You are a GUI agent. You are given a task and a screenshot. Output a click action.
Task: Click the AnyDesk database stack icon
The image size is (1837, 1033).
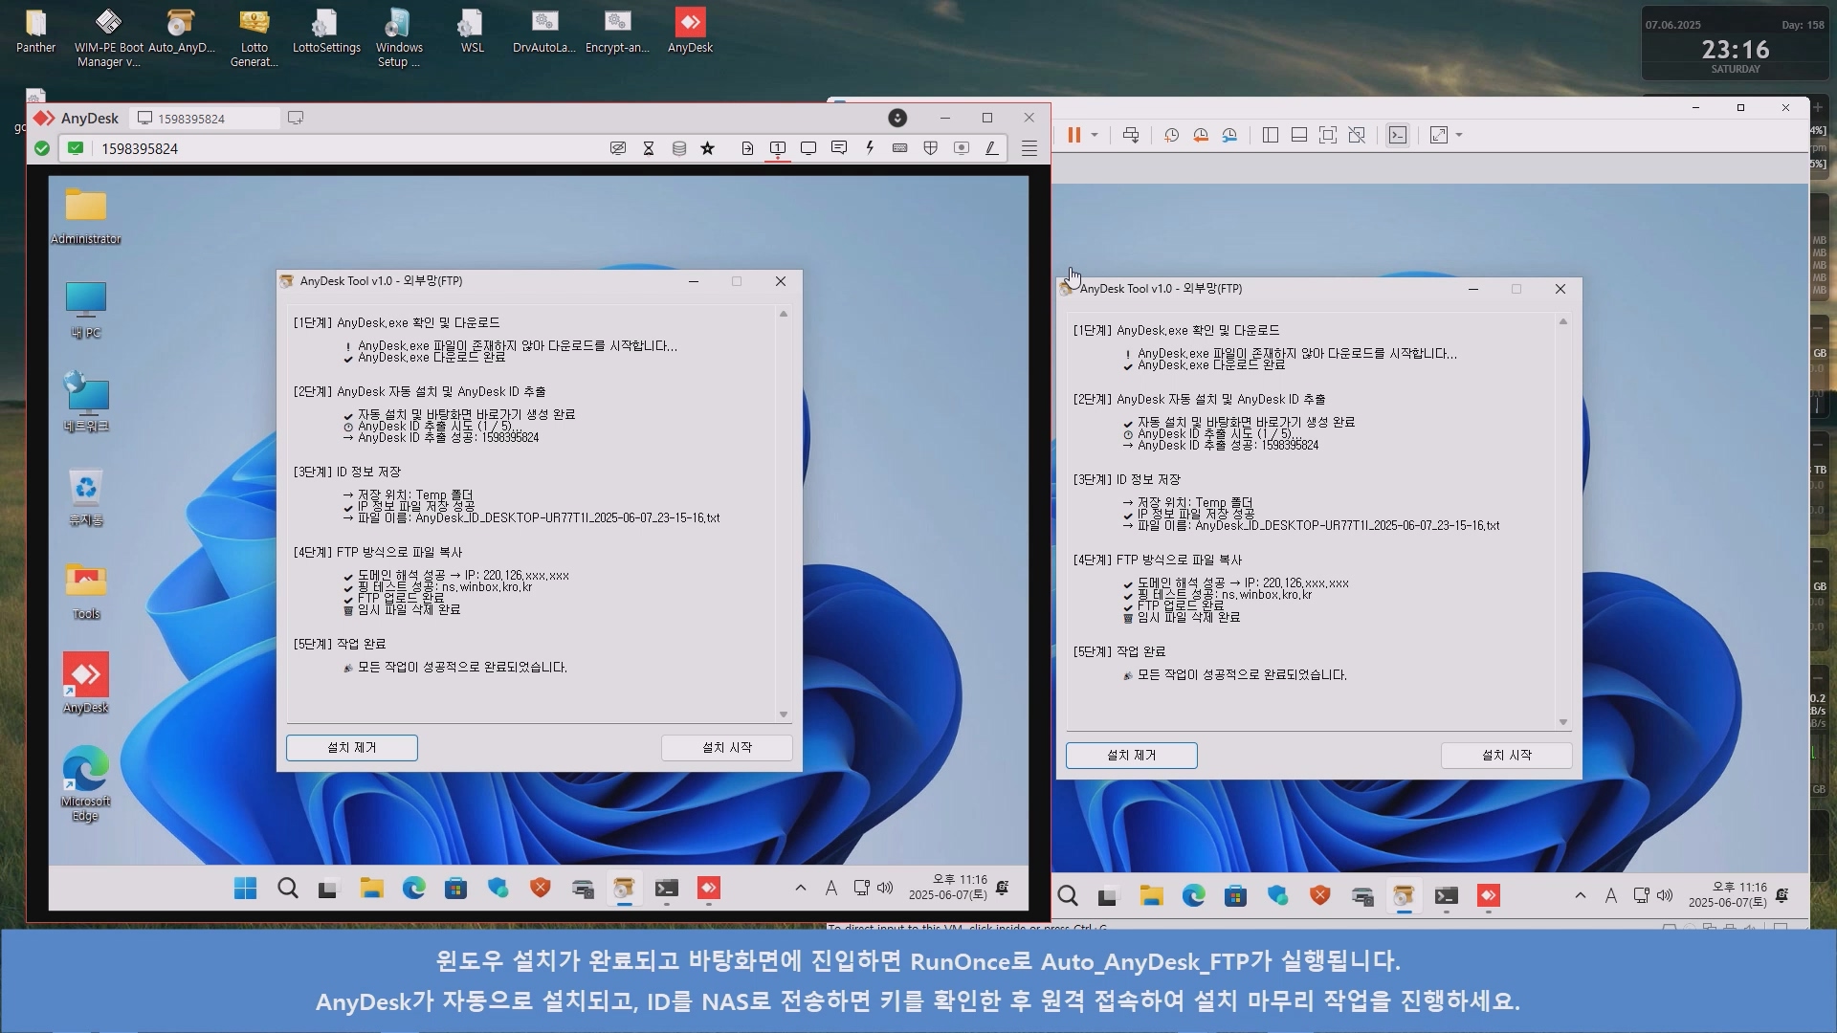[x=679, y=148]
